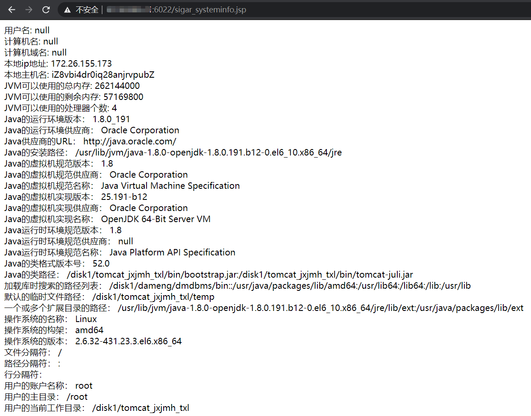Click OS version 2.6.32-431.23.3.el6.x86_64
The height and width of the screenshot is (416, 531).
pyautogui.click(x=128, y=341)
